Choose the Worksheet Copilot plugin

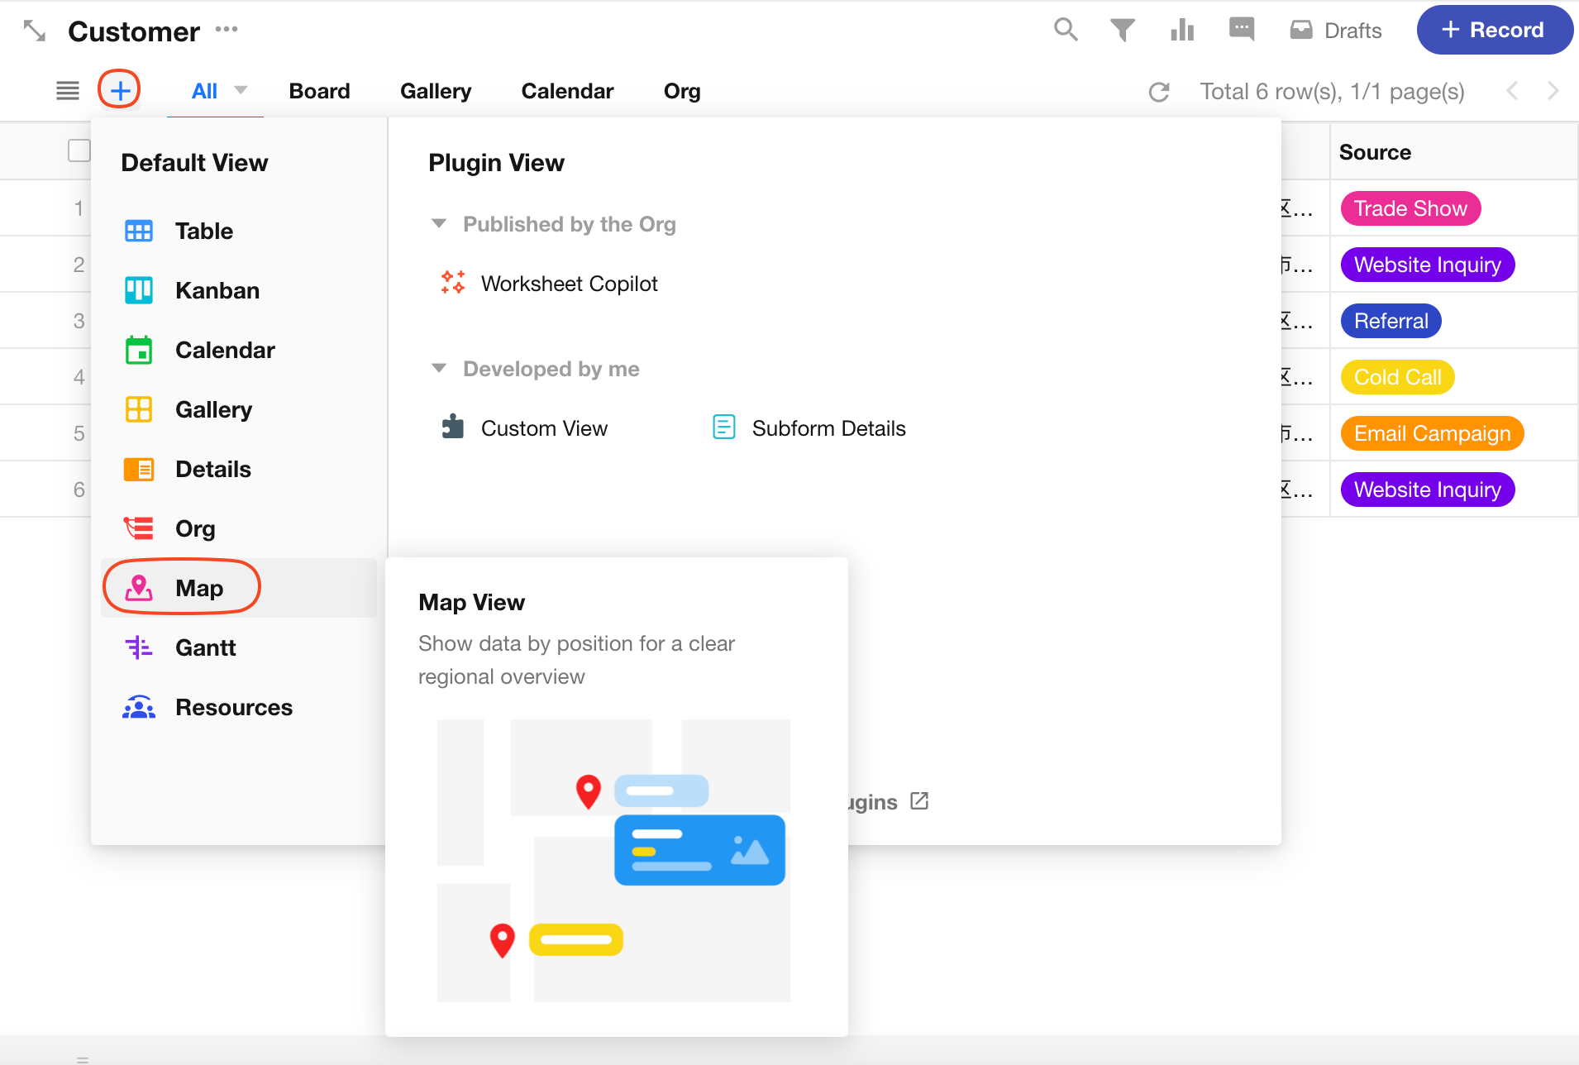569,284
